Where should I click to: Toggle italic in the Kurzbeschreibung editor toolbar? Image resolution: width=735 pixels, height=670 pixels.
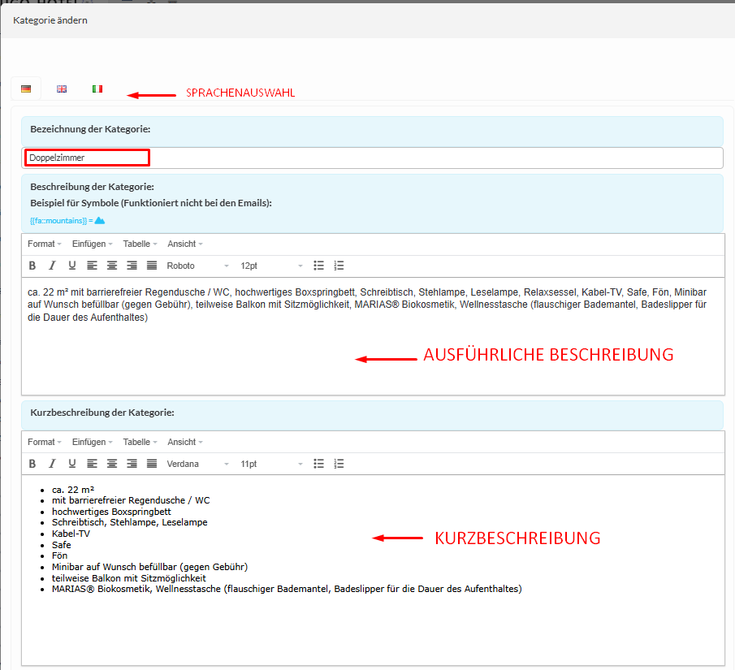(52, 464)
